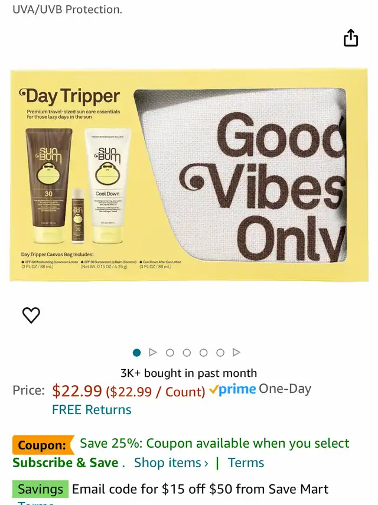
Task: Open the Save Mart email code offer
Action: [200, 489]
